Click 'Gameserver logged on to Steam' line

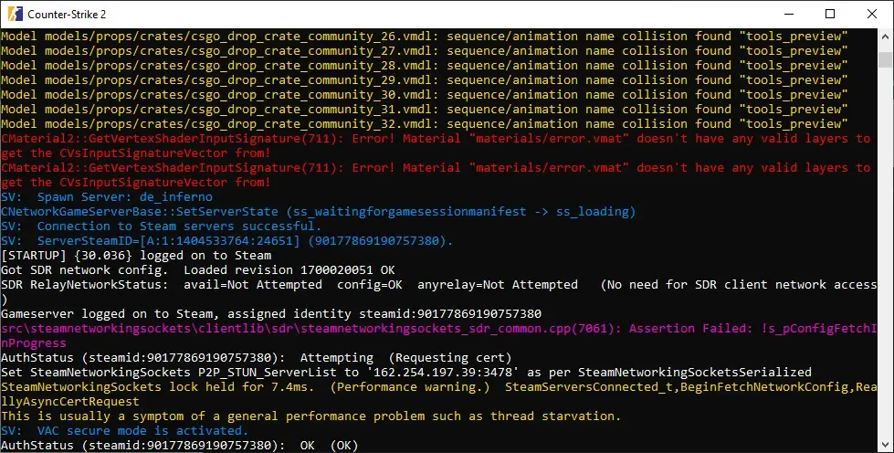click(271, 314)
